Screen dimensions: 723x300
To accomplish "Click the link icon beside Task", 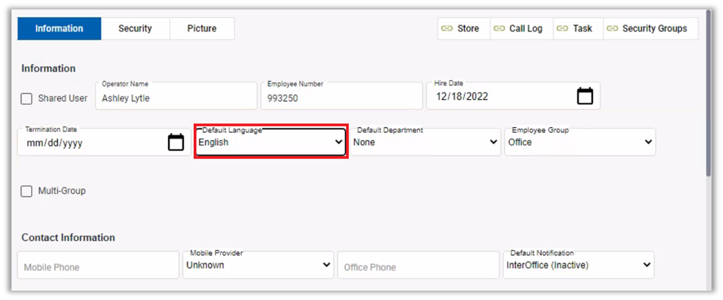I will (562, 29).
